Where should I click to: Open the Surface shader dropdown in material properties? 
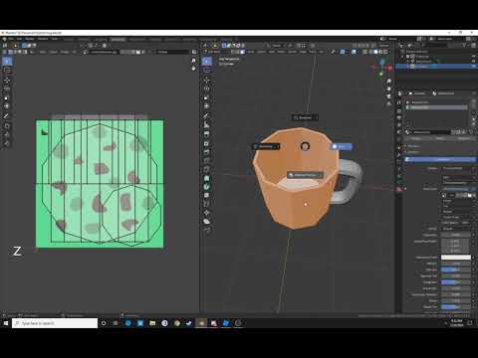click(458, 168)
